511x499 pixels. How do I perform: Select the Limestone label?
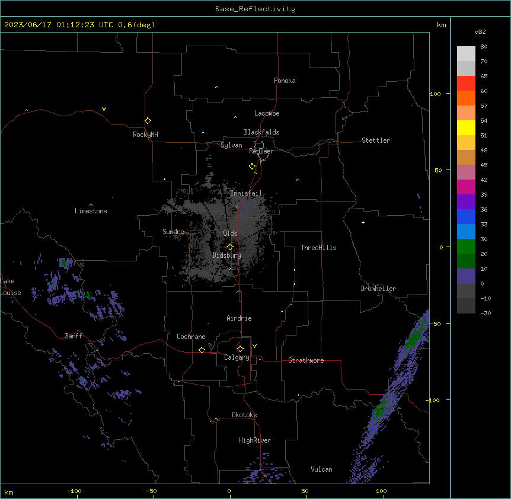(x=91, y=211)
